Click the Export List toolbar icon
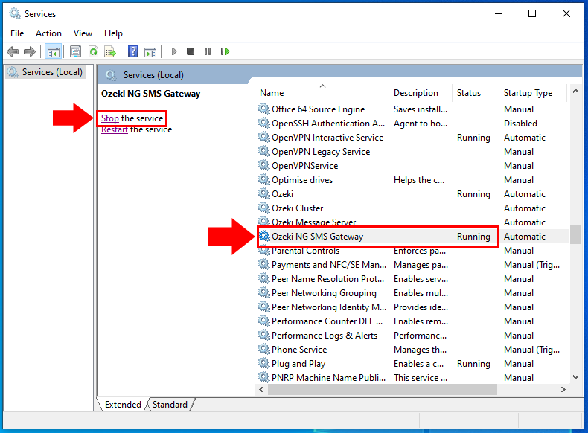 110,51
